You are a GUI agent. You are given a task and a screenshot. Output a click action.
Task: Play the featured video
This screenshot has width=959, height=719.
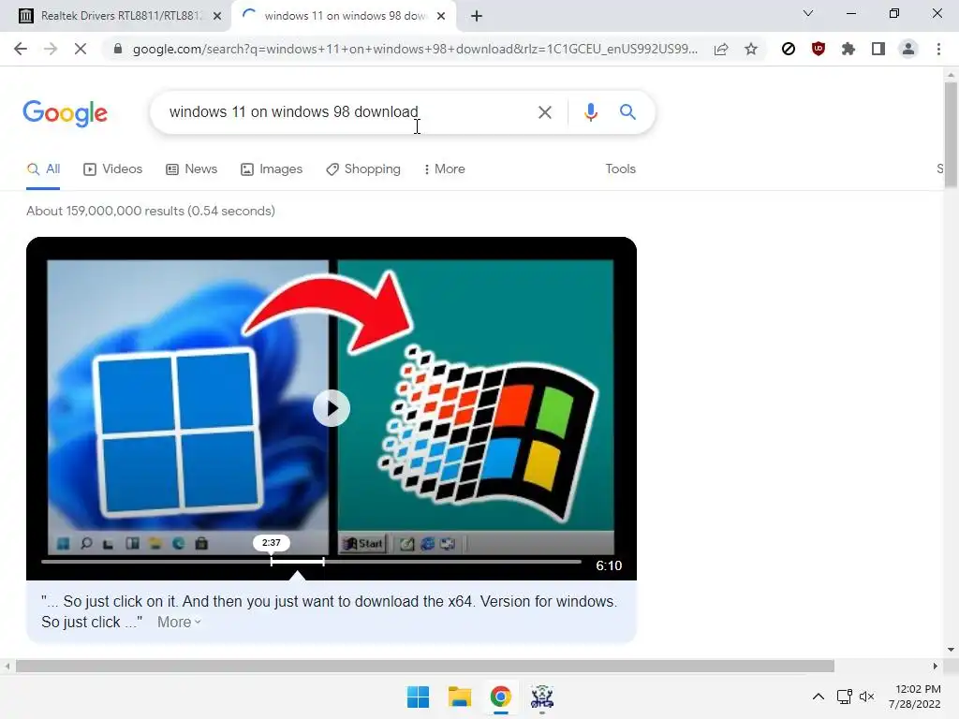point(331,408)
